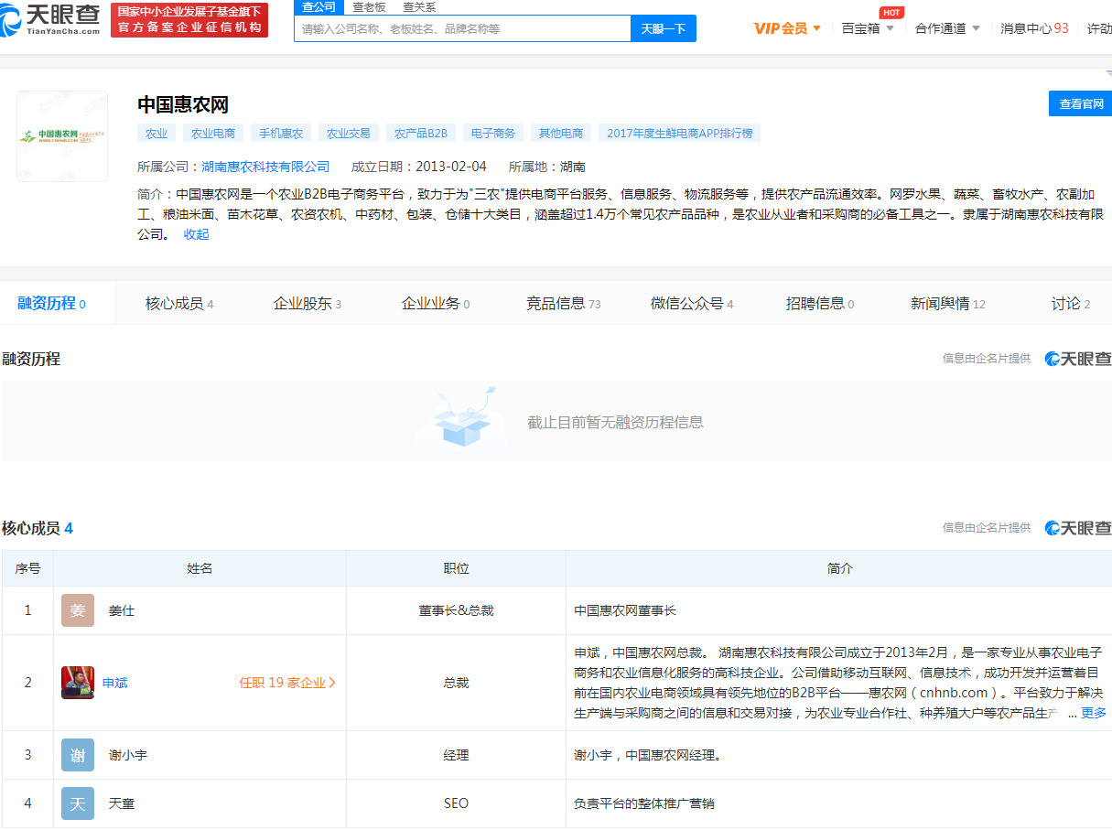Click the 农业 tag
The height and width of the screenshot is (830, 1112).
click(157, 134)
